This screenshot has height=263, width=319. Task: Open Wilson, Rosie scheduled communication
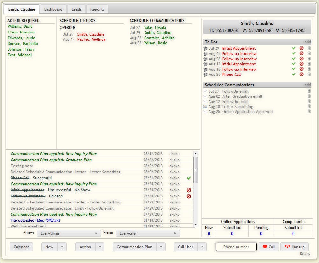click(156, 43)
